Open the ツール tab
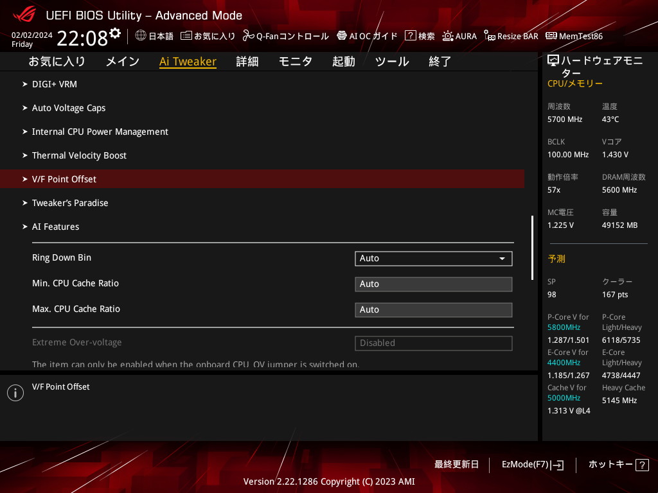Image resolution: width=658 pixels, height=493 pixels. coord(392,62)
